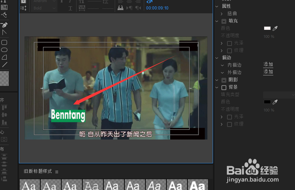Collapse the 属性 section
Image resolution: width=295 pixels, height=190 pixels.
217,6
